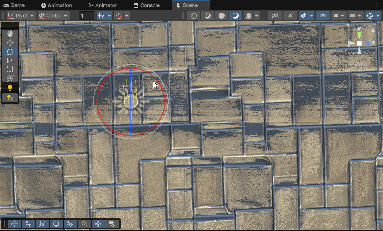Open the Global handle rotation dropdown
This screenshot has height=231, width=383.
(x=53, y=16)
